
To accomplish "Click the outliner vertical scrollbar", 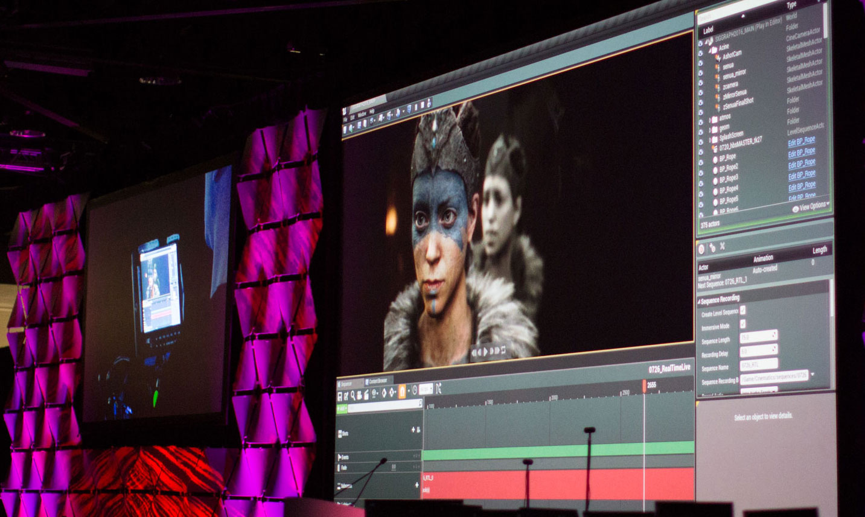I will (825, 21).
